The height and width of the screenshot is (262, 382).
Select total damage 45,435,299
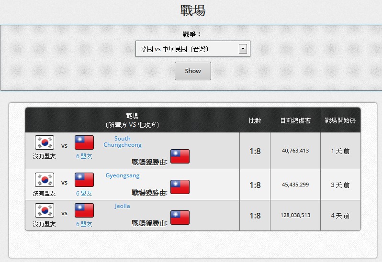pyautogui.click(x=295, y=185)
